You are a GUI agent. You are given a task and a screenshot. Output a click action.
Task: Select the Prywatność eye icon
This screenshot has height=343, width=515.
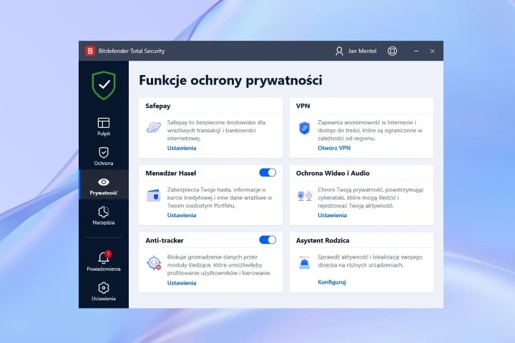coord(104,182)
